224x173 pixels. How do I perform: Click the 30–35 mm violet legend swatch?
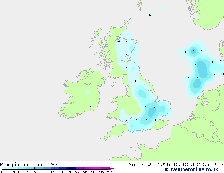[79, 168]
